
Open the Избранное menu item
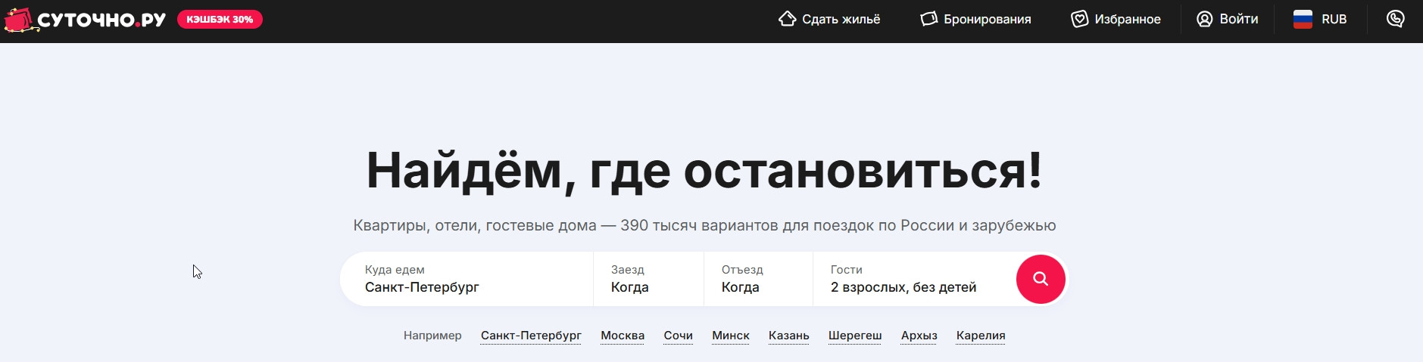[1116, 19]
